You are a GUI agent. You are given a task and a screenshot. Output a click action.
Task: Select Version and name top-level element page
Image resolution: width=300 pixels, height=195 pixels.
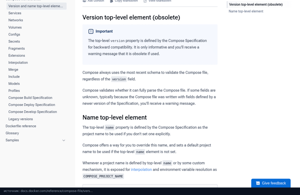[x=37, y=6]
